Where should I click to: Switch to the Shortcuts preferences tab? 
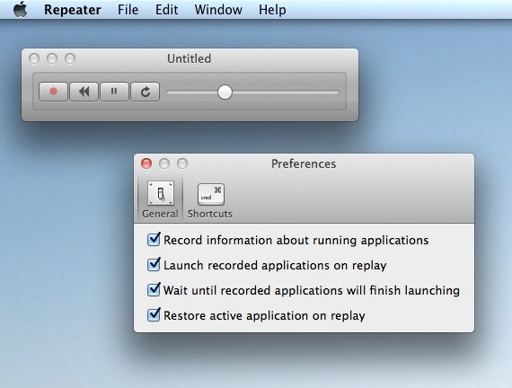[210, 199]
